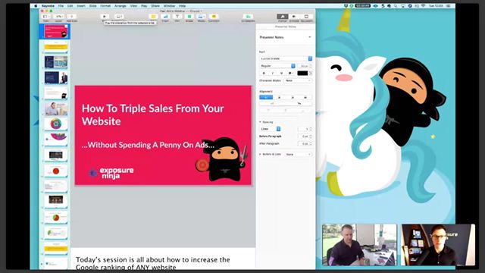This screenshot has height=273, width=485.
Task: Toggle left text alignment
Action: [266, 97]
